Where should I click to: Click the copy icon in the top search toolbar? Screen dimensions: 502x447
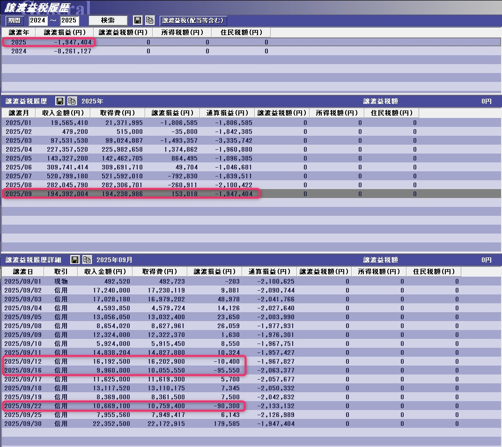(149, 21)
